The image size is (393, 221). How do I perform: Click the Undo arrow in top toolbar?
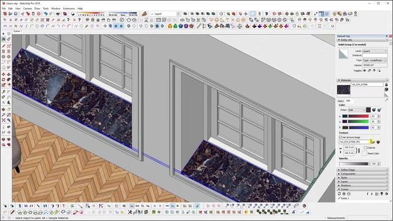(x=45, y=14)
